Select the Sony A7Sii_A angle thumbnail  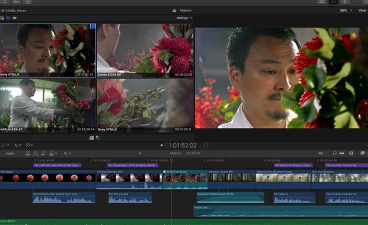pos(48,49)
